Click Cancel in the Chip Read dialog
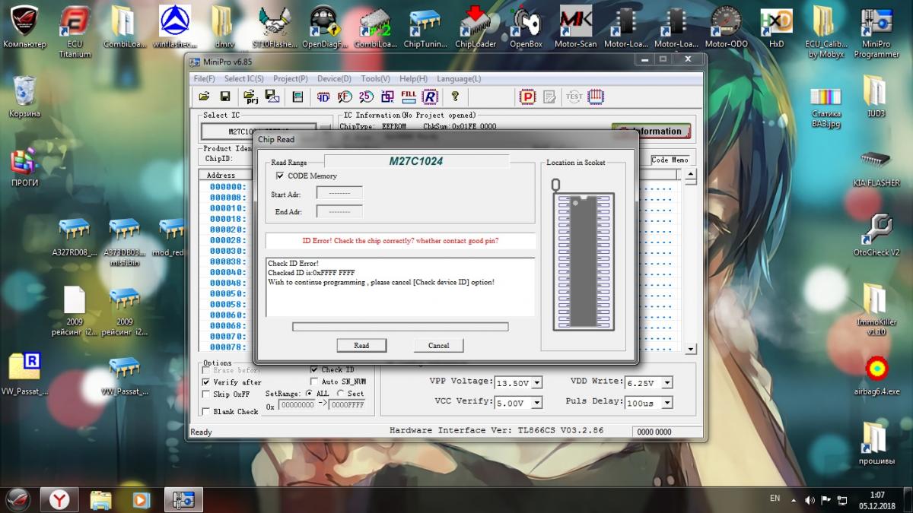913x513 pixels. [438, 345]
